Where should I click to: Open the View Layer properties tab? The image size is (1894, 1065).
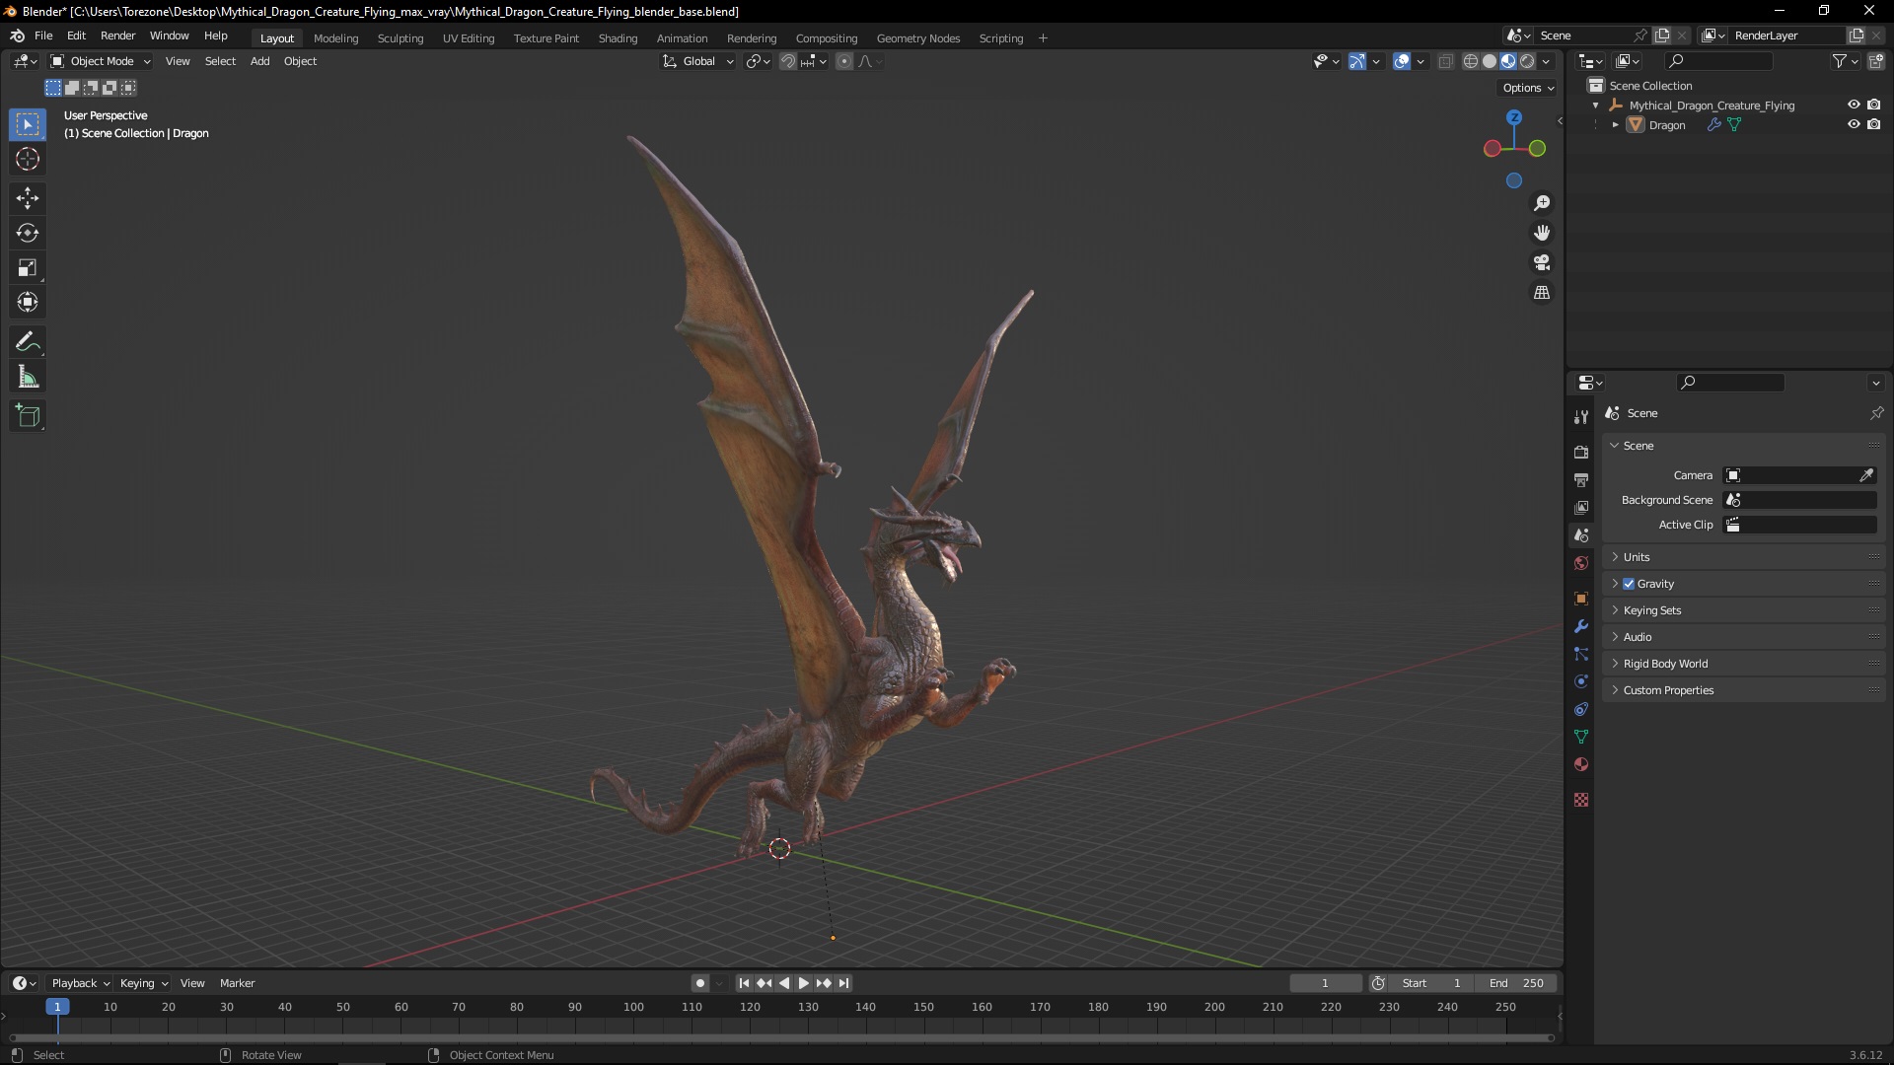click(1581, 508)
